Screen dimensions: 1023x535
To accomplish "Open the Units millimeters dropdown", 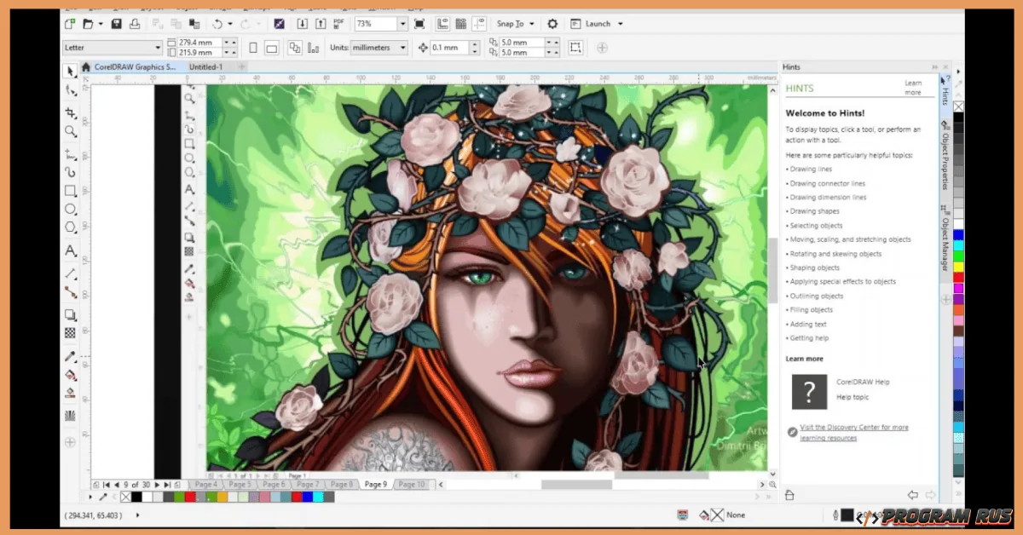I will [379, 48].
